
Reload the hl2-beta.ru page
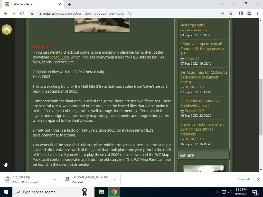(22, 13)
